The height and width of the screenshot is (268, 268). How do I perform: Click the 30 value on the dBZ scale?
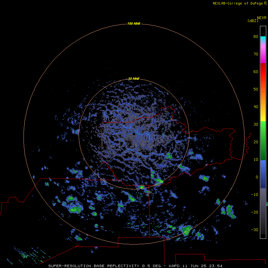click(256, 124)
